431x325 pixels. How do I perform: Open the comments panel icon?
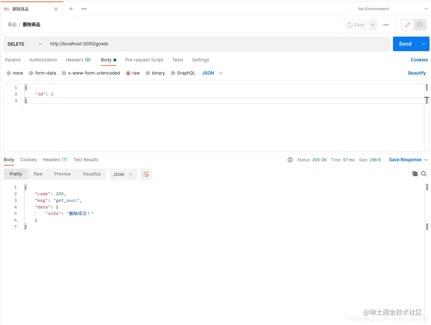point(420,25)
